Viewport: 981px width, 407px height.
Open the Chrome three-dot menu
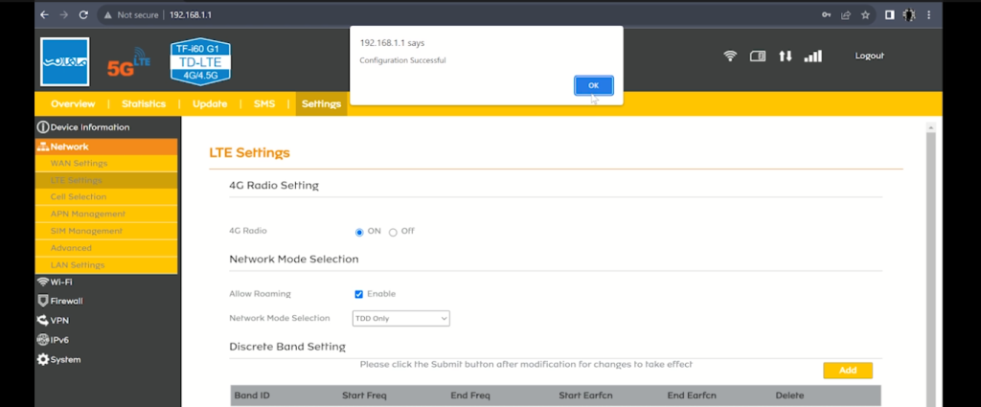pos(928,15)
